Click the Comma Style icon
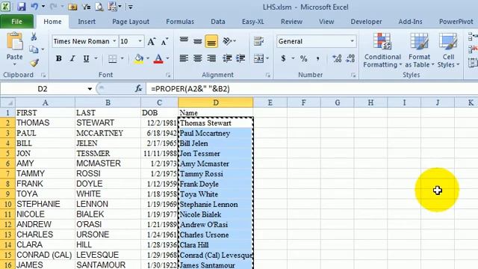The width and height of the screenshot is (478, 269). [x=317, y=58]
